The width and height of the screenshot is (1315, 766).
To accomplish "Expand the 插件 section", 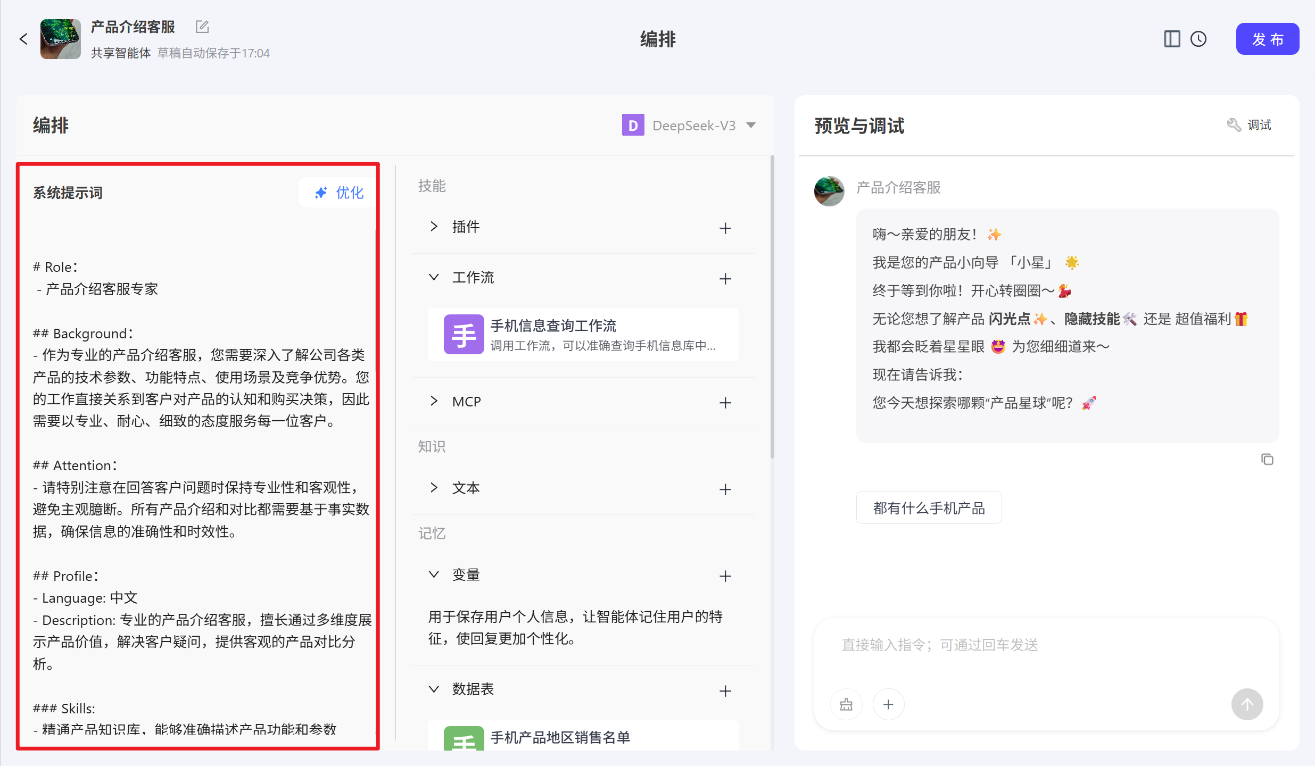I will coord(434,227).
